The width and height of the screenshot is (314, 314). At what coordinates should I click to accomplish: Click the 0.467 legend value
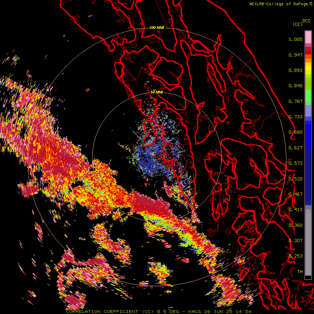point(296,194)
